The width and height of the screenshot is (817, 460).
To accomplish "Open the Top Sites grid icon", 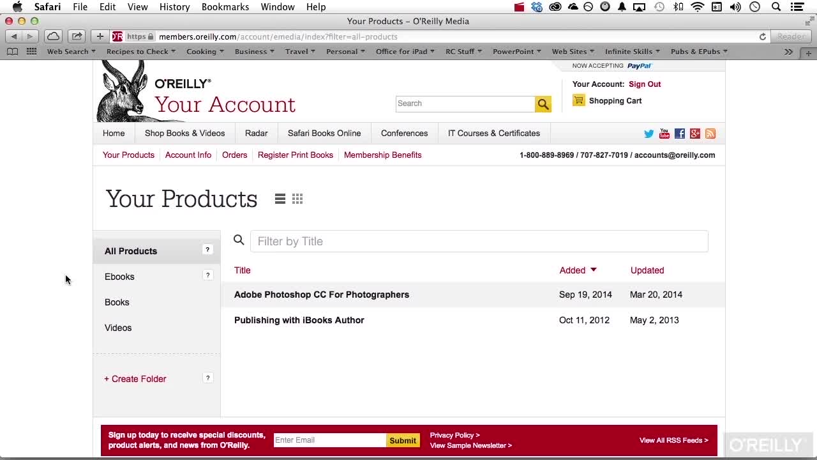I will pyautogui.click(x=31, y=52).
